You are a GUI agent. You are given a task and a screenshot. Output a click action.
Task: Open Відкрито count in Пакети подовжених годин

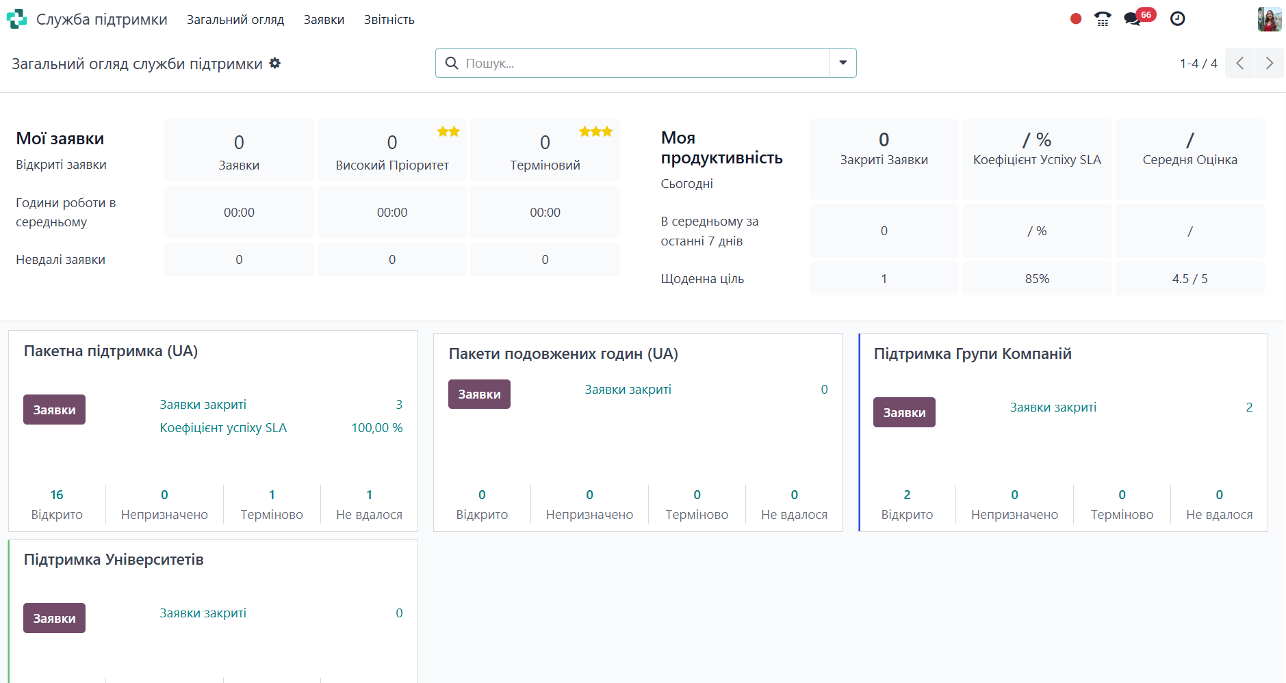tap(482, 505)
